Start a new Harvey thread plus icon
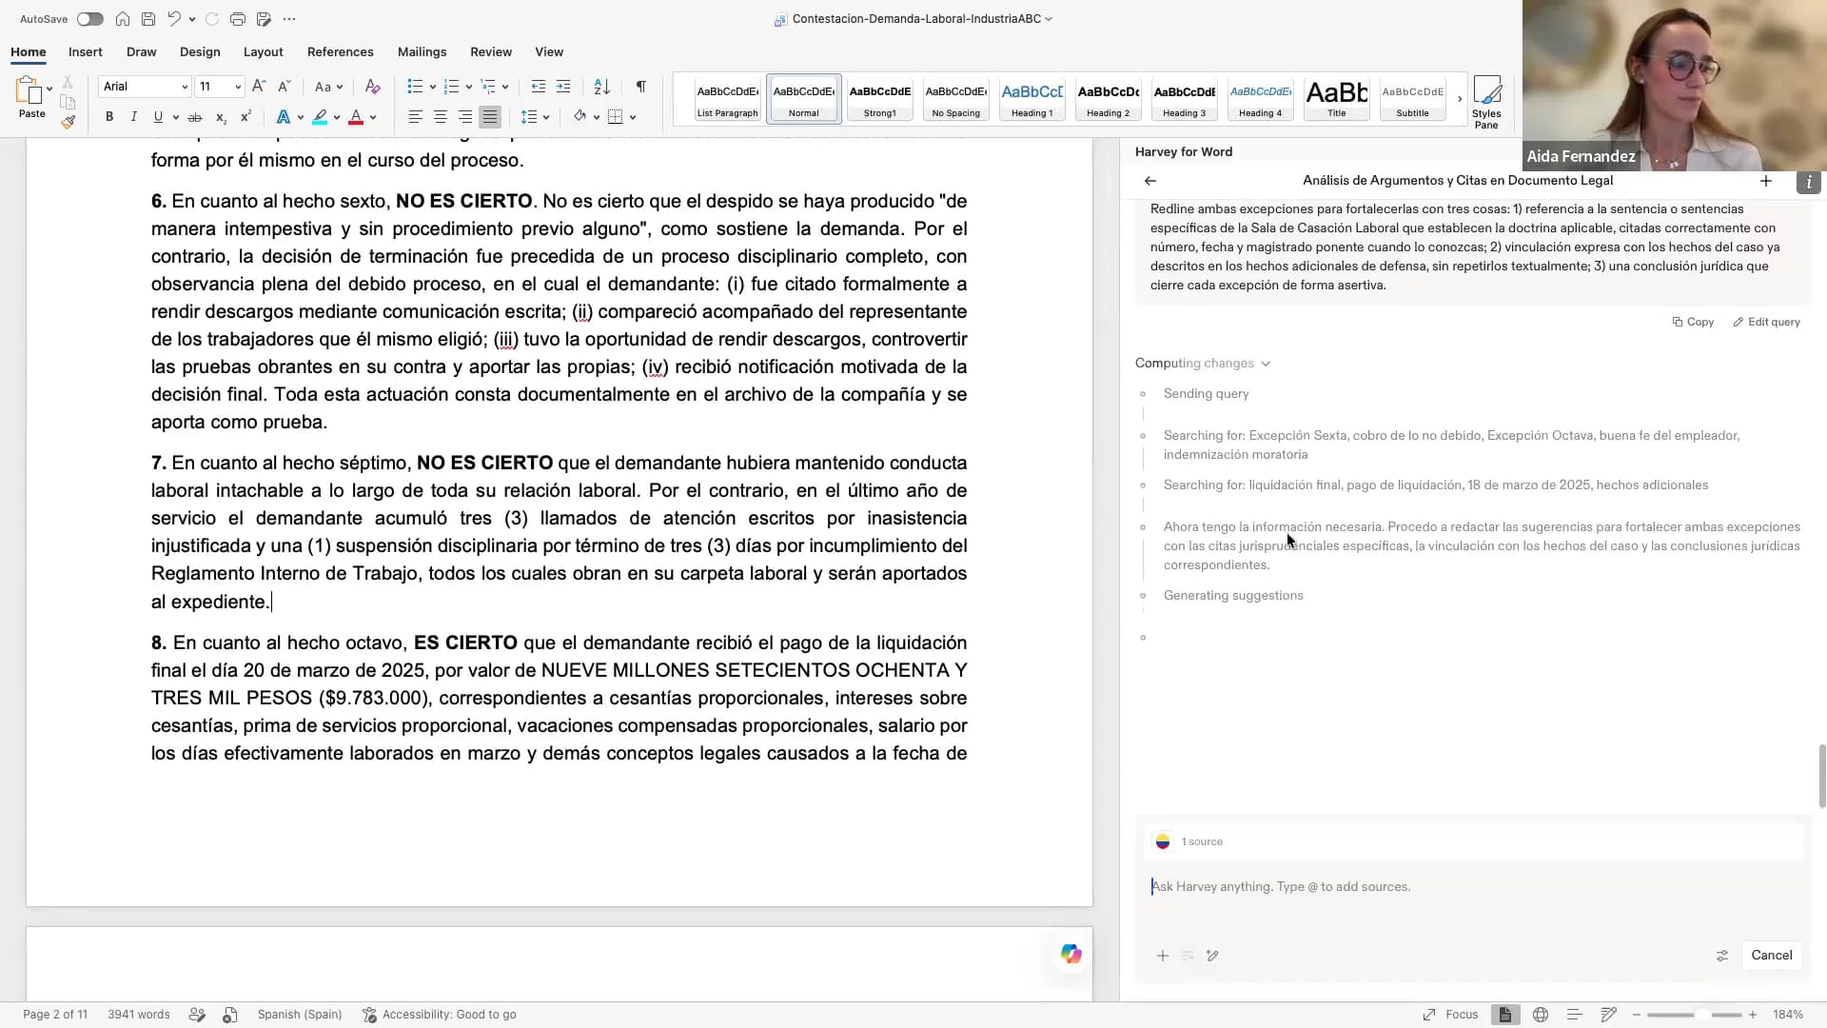1827x1028 pixels. coord(1766,181)
